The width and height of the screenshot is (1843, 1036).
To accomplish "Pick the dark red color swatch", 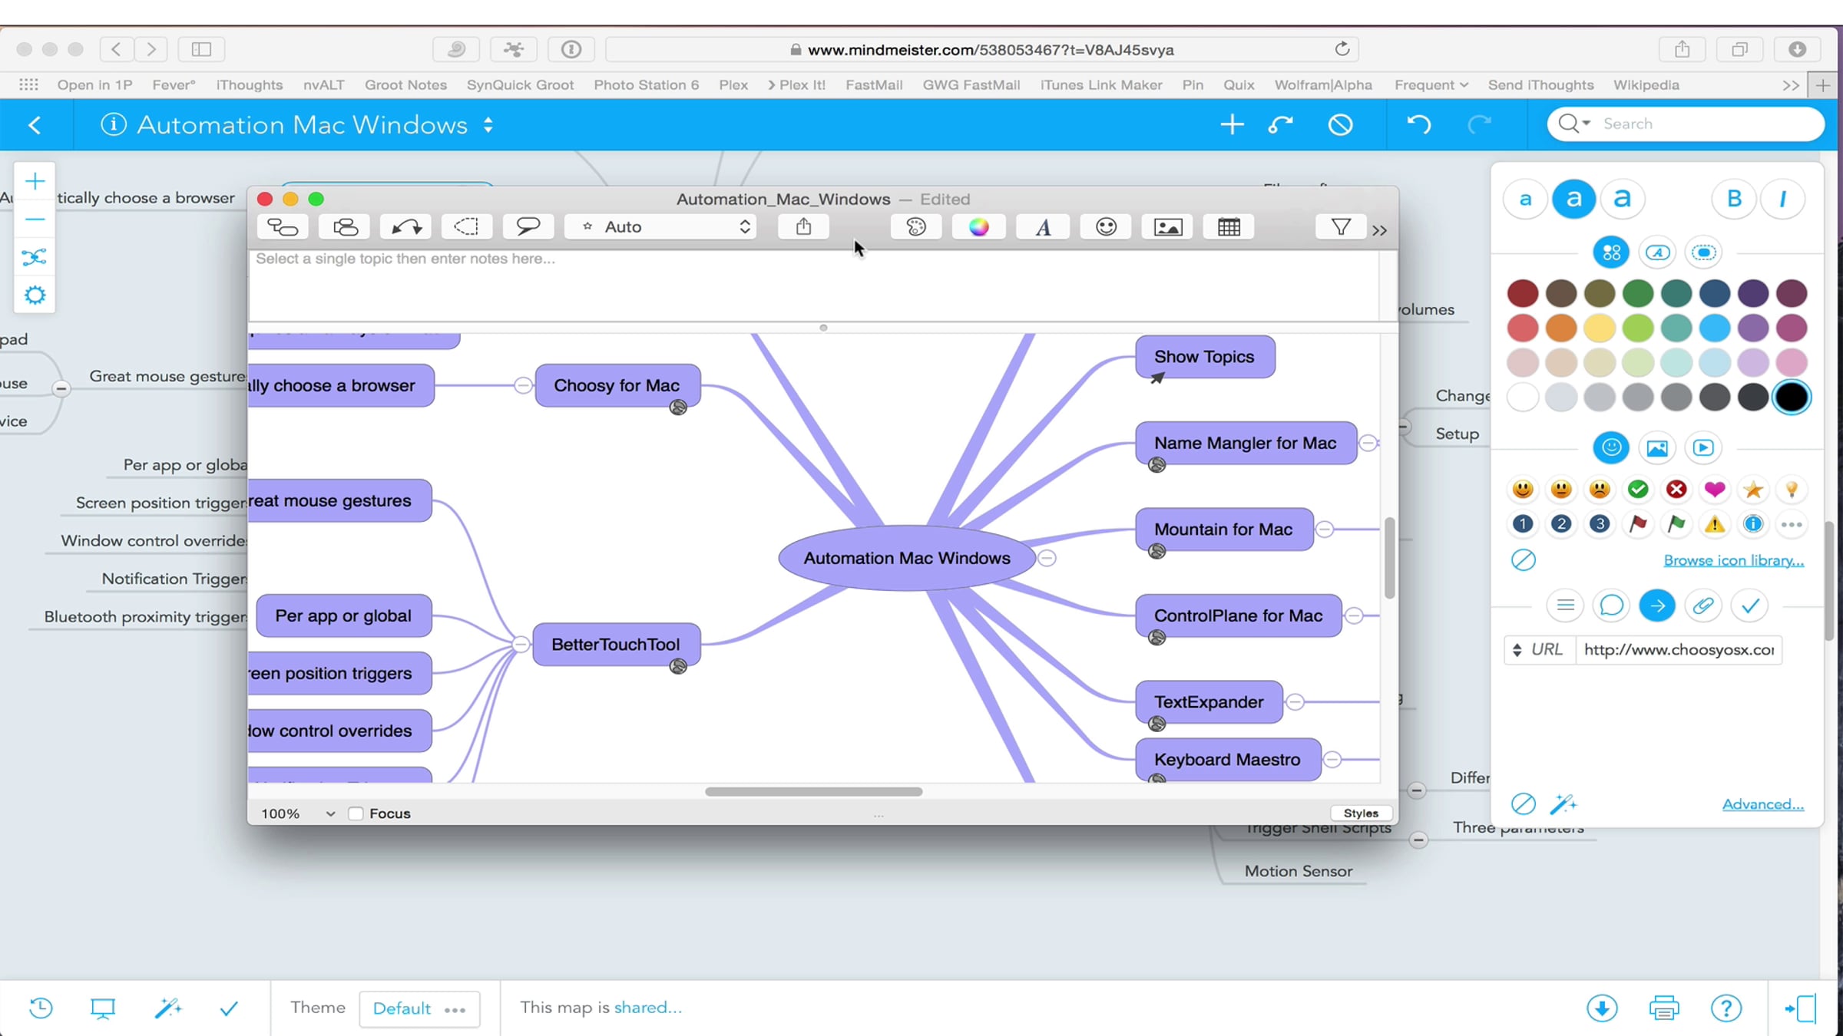I will (x=1523, y=293).
